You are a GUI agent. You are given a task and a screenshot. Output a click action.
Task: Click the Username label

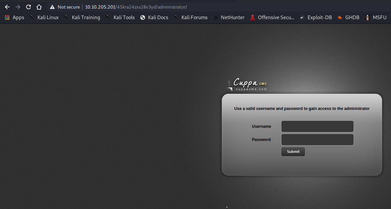pos(261,126)
